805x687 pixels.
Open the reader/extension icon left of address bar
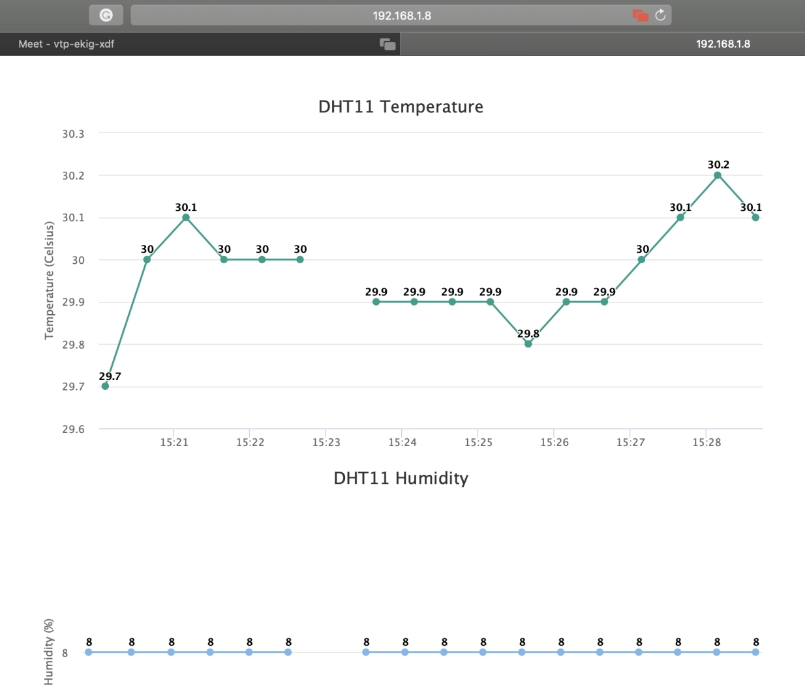pos(106,14)
